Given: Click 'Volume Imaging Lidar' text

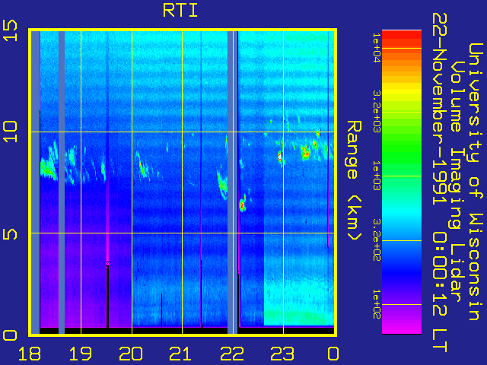Looking at the screenshot, I should [x=457, y=182].
